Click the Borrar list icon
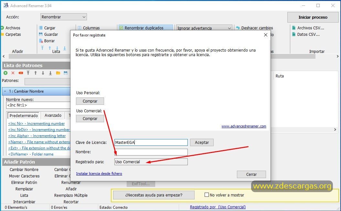Image resolution: width=341 pixels, height=211 pixels. point(41,41)
